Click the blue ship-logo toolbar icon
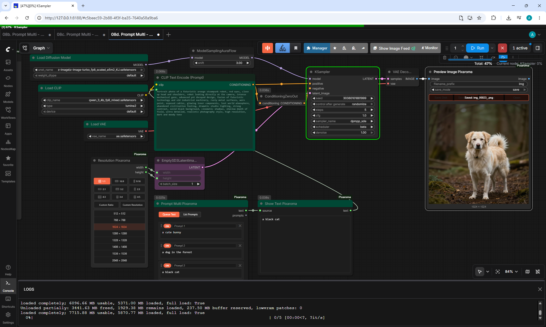The image size is (546, 327). point(282,48)
